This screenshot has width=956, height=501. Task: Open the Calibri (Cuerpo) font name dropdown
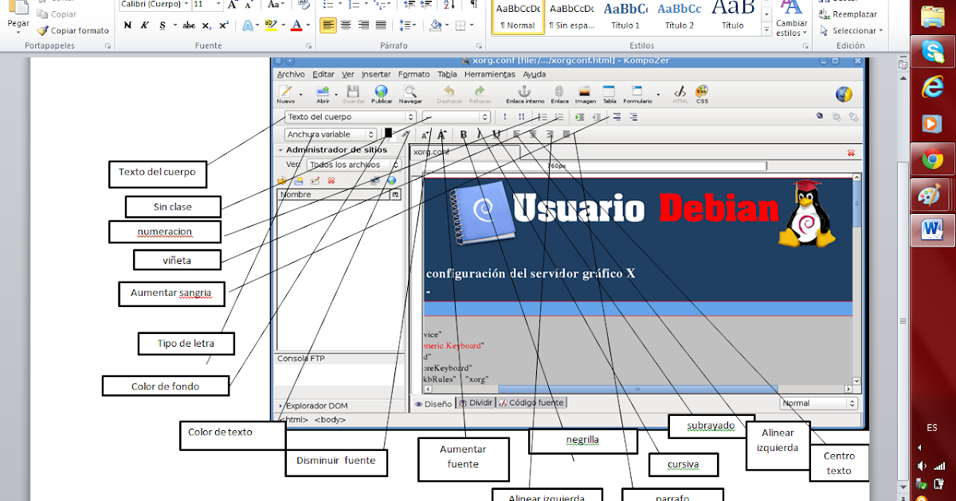[x=185, y=5]
